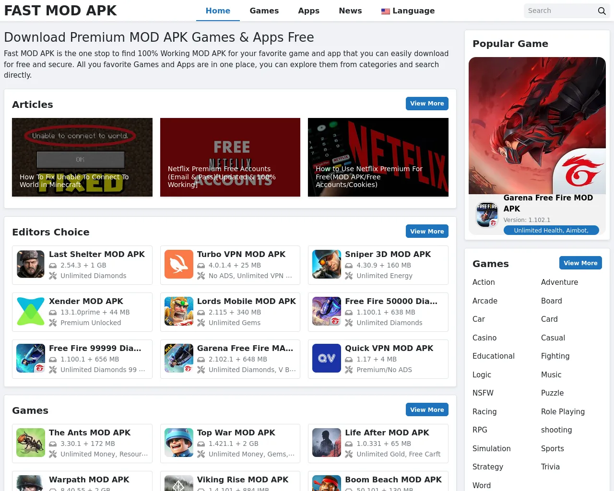
Task: Click View More in Editors Choice
Action: 427,231
